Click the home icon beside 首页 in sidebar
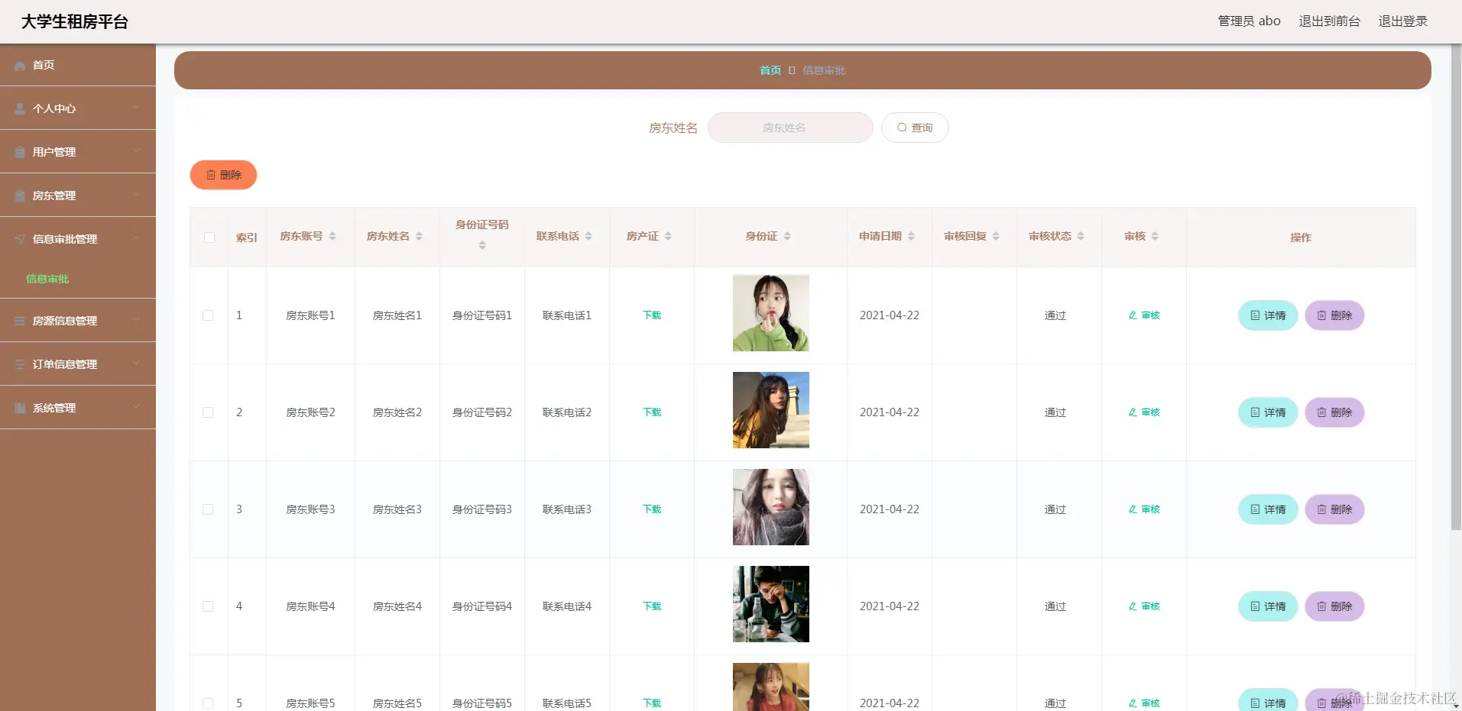The image size is (1462, 711). tap(20, 66)
